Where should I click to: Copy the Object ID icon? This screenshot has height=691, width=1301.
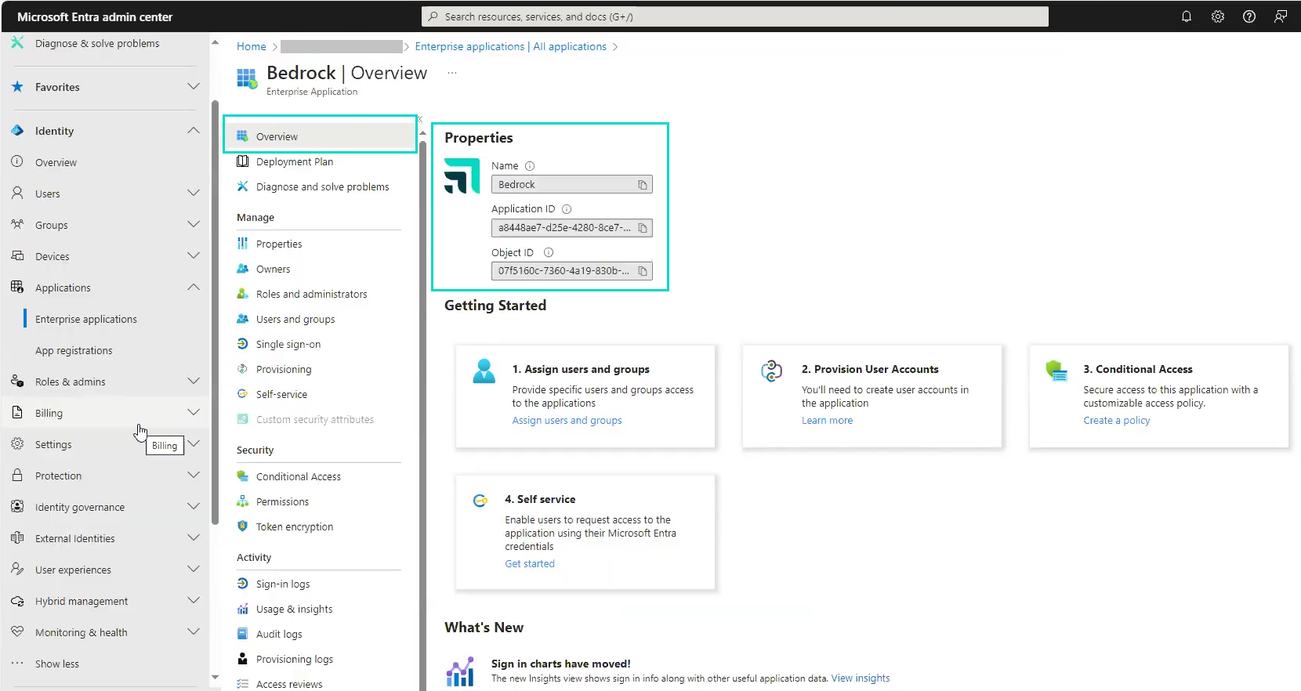(x=643, y=271)
